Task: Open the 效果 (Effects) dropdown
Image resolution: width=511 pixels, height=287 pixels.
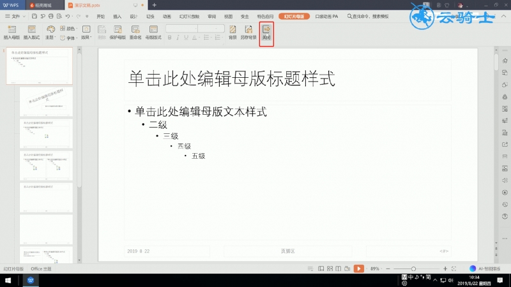Action: [x=86, y=33]
